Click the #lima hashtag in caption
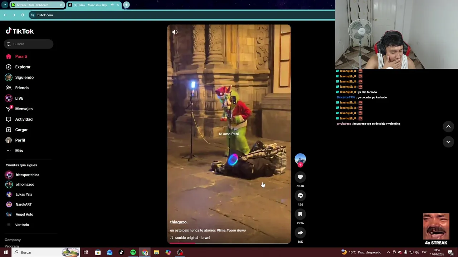Image resolution: width=458 pixels, height=257 pixels. (221, 231)
